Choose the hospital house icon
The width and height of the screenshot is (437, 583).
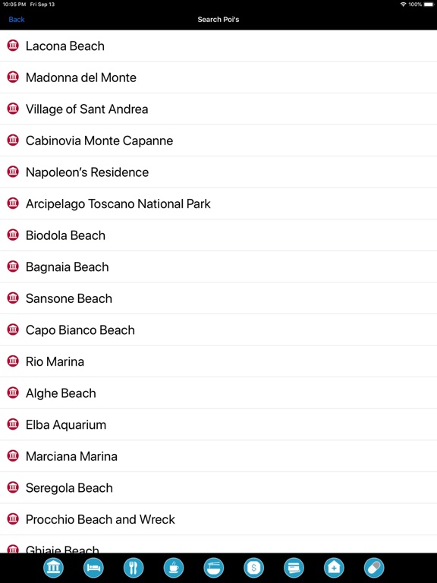(334, 568)
